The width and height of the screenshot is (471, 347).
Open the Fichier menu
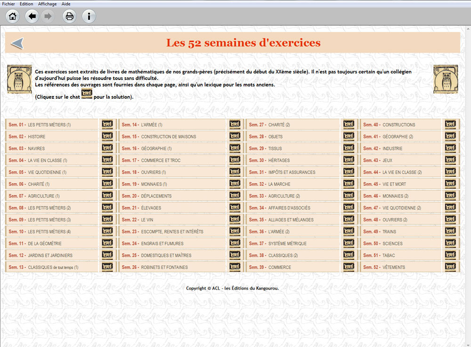pos(8,4)
